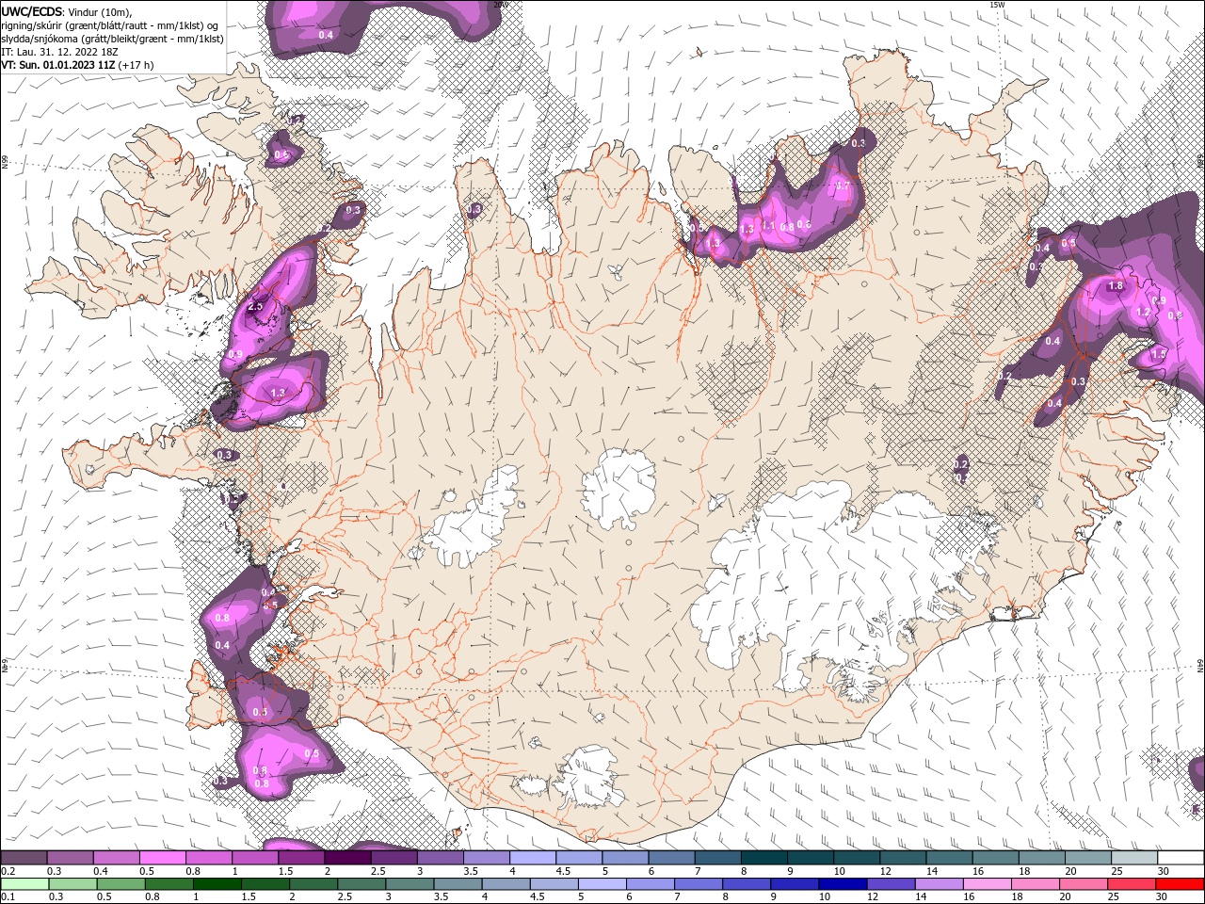This screenshot has height=904, width=1205.
Task: Click the '4.5' number in the lower legend
Action: click(x=538, y=897)
